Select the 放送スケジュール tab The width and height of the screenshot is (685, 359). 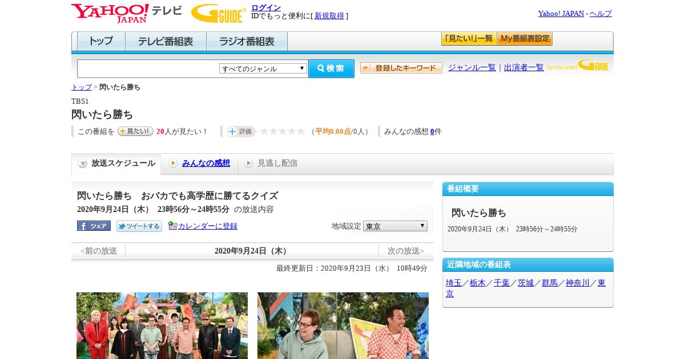coord(116,164)
